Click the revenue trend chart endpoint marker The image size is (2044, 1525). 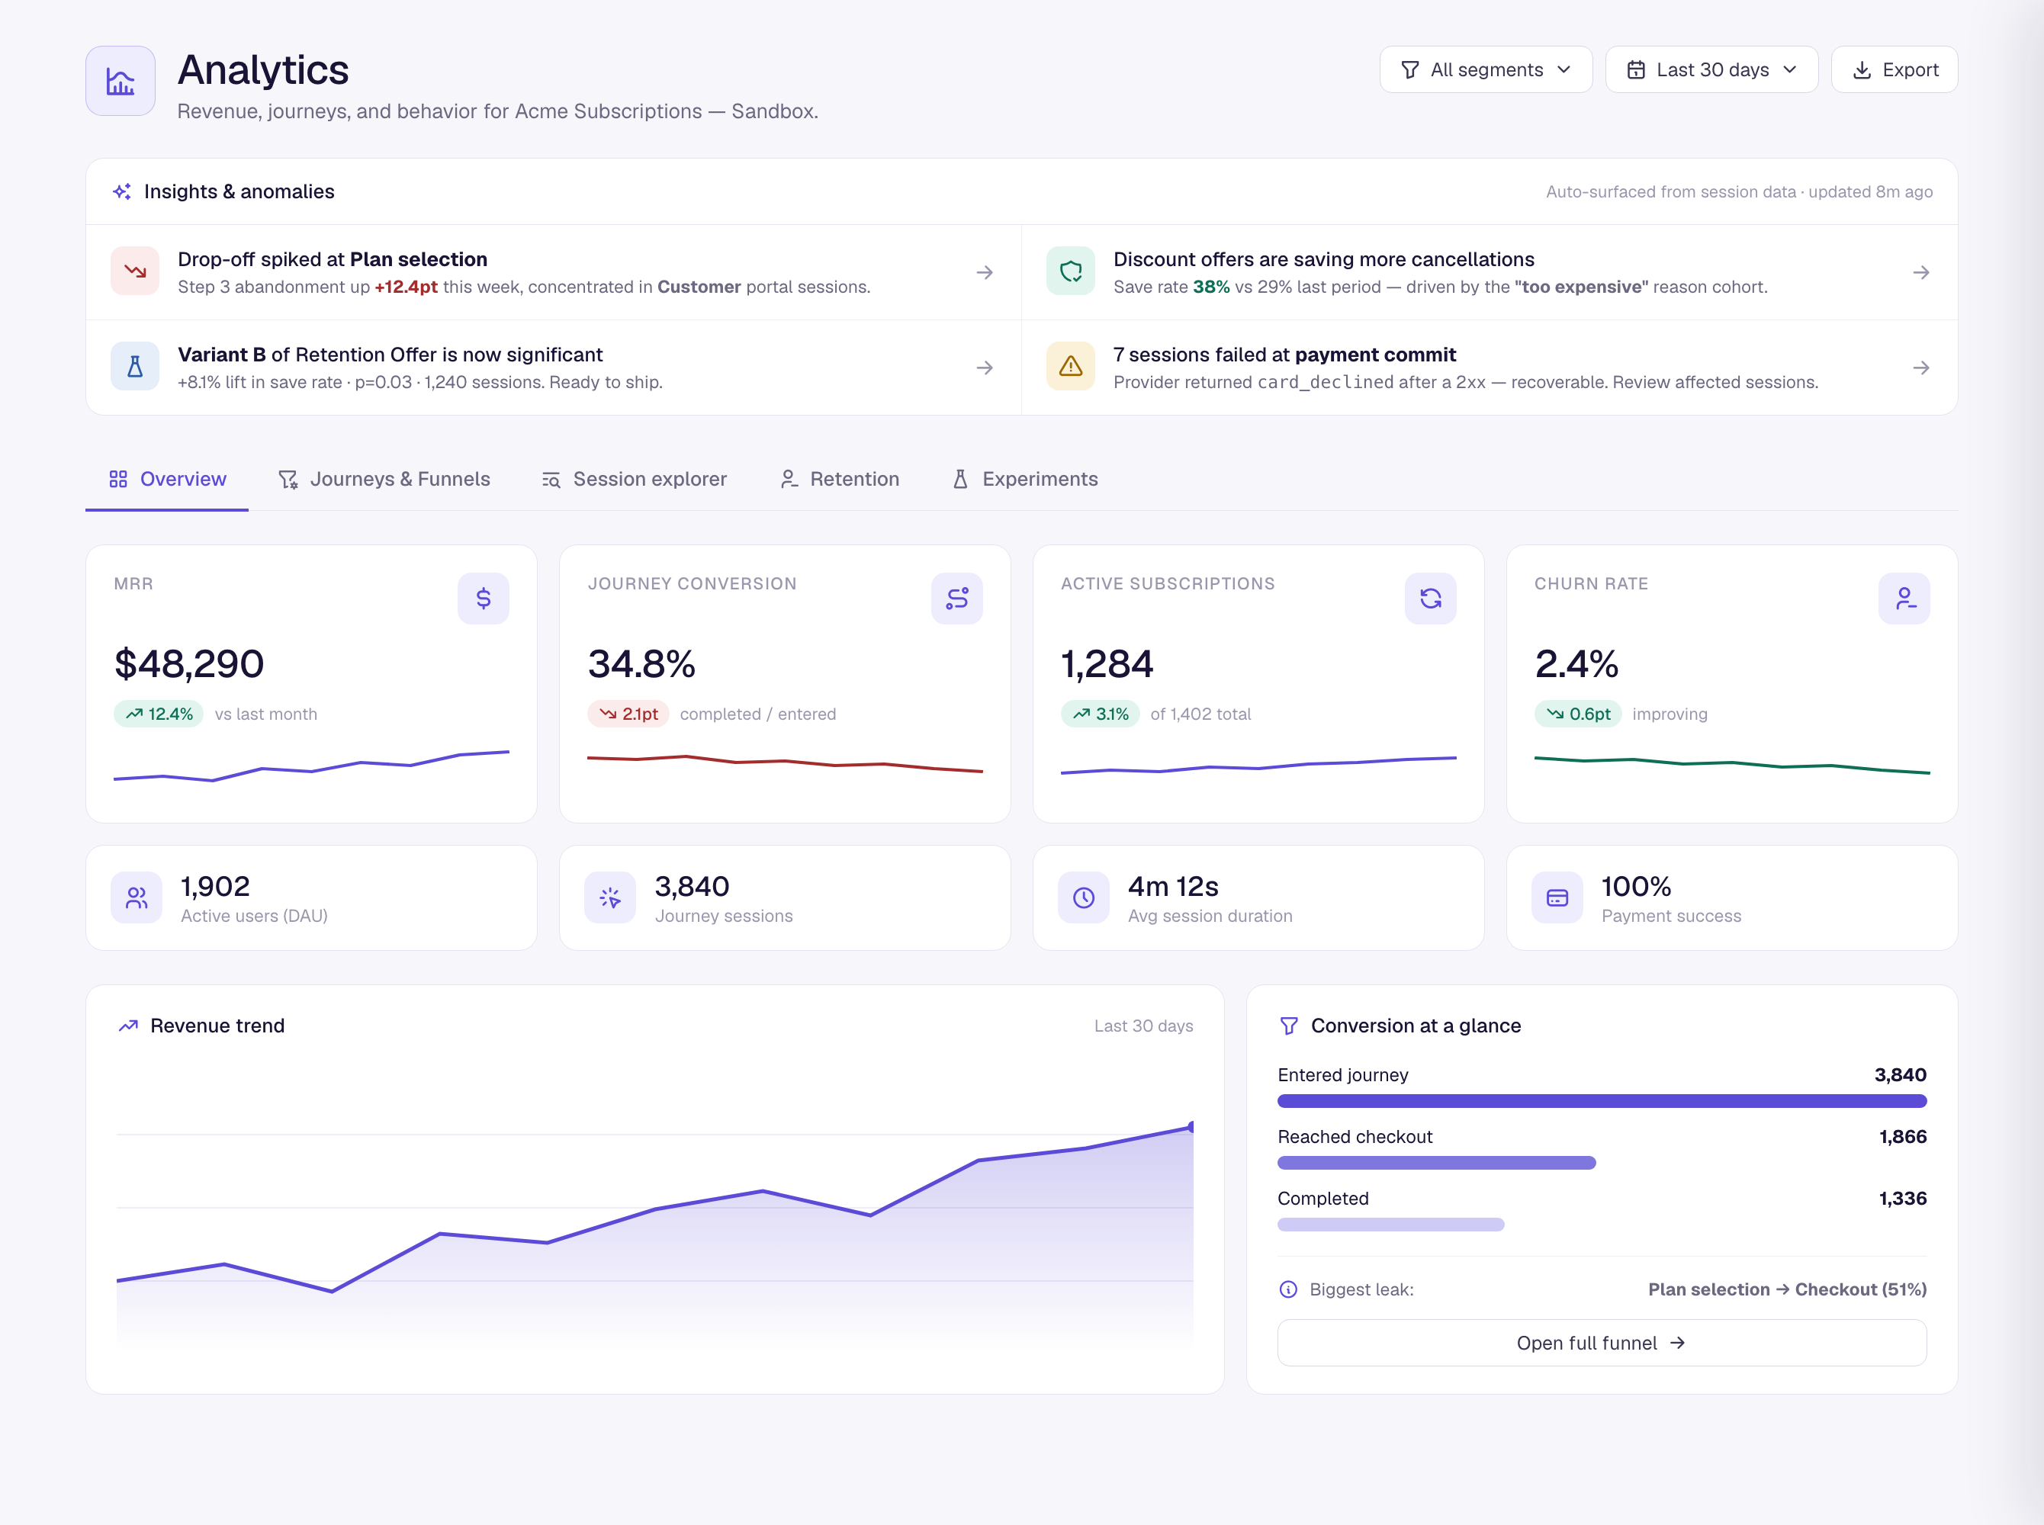pyautogui.click(x=1191, y=1126)
